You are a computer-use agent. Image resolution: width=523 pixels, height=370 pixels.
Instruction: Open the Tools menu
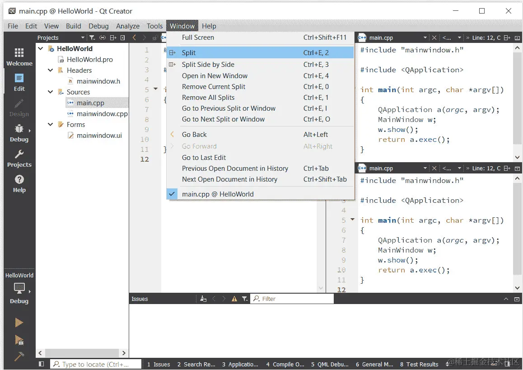(154, 26)
